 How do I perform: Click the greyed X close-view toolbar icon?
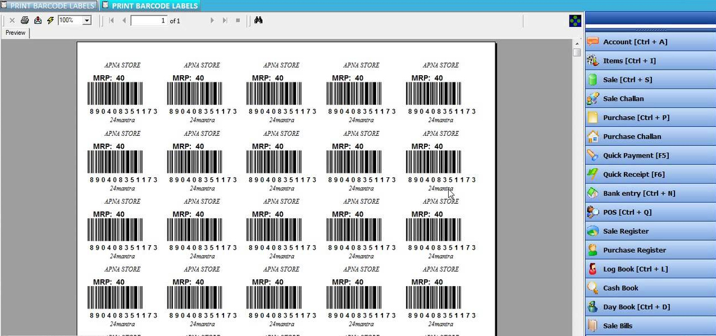[x=12, y=20]
